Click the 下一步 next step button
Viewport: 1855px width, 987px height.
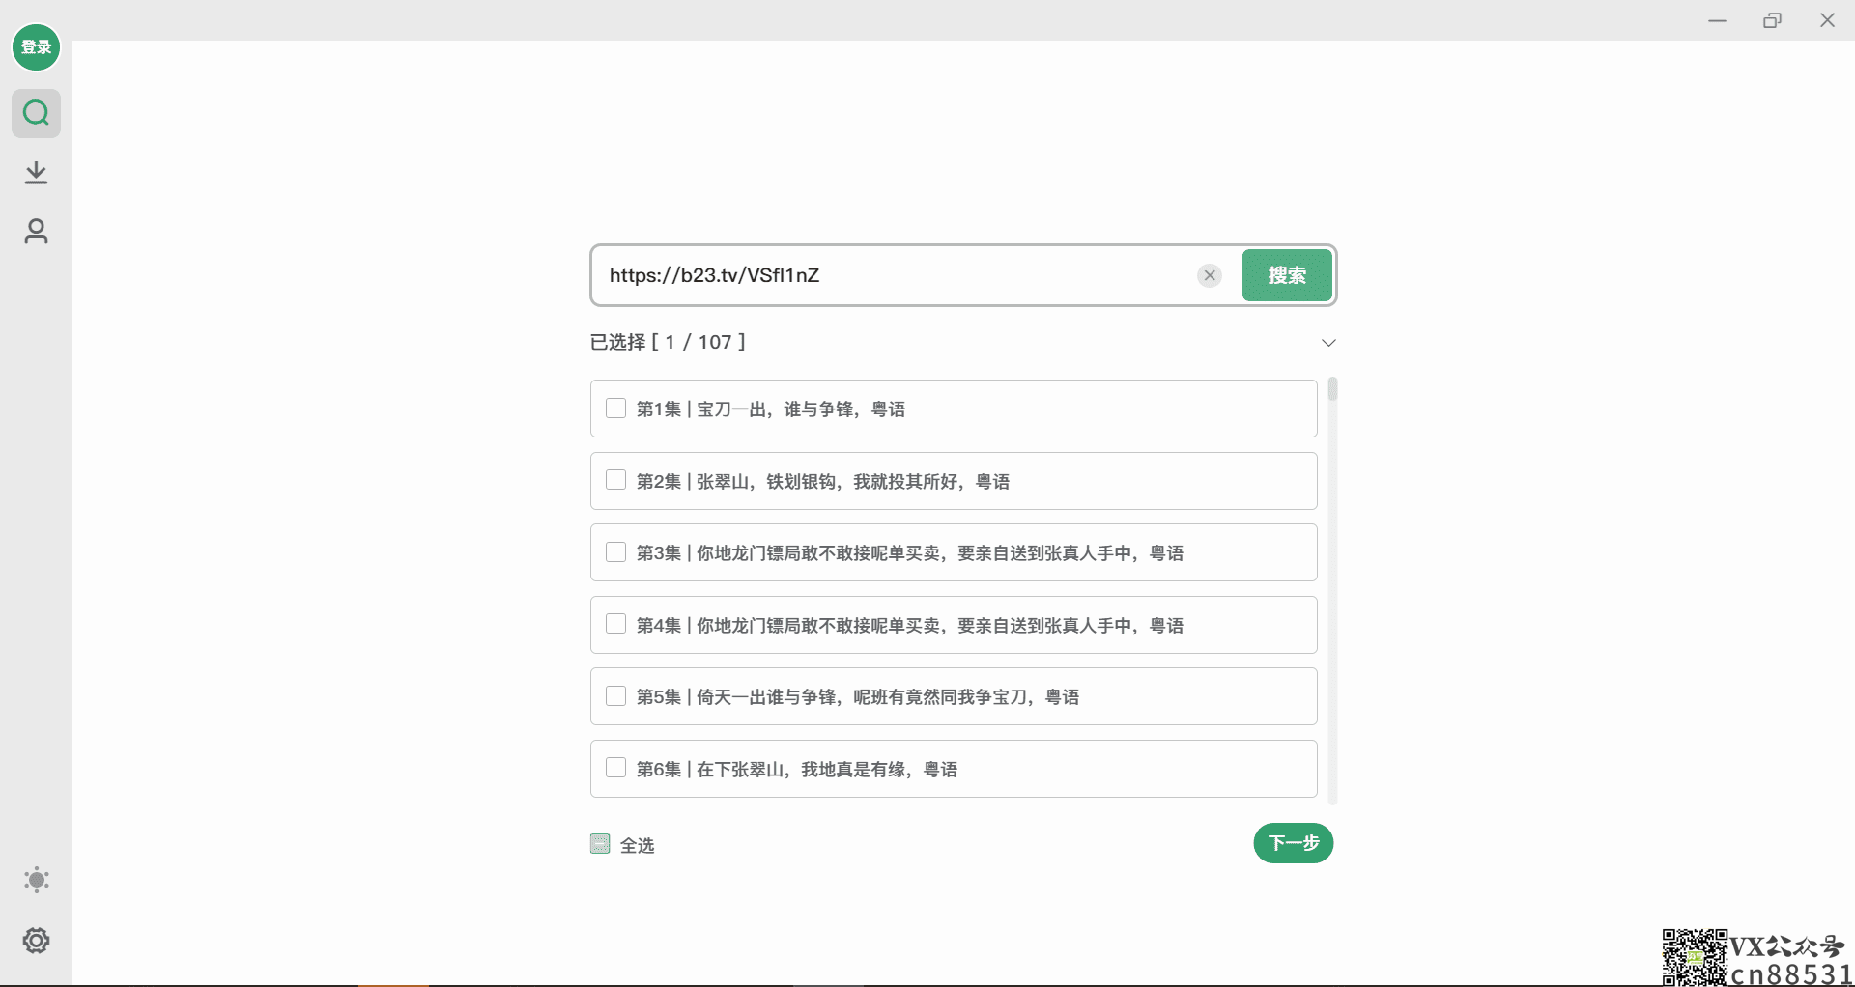1293,843
